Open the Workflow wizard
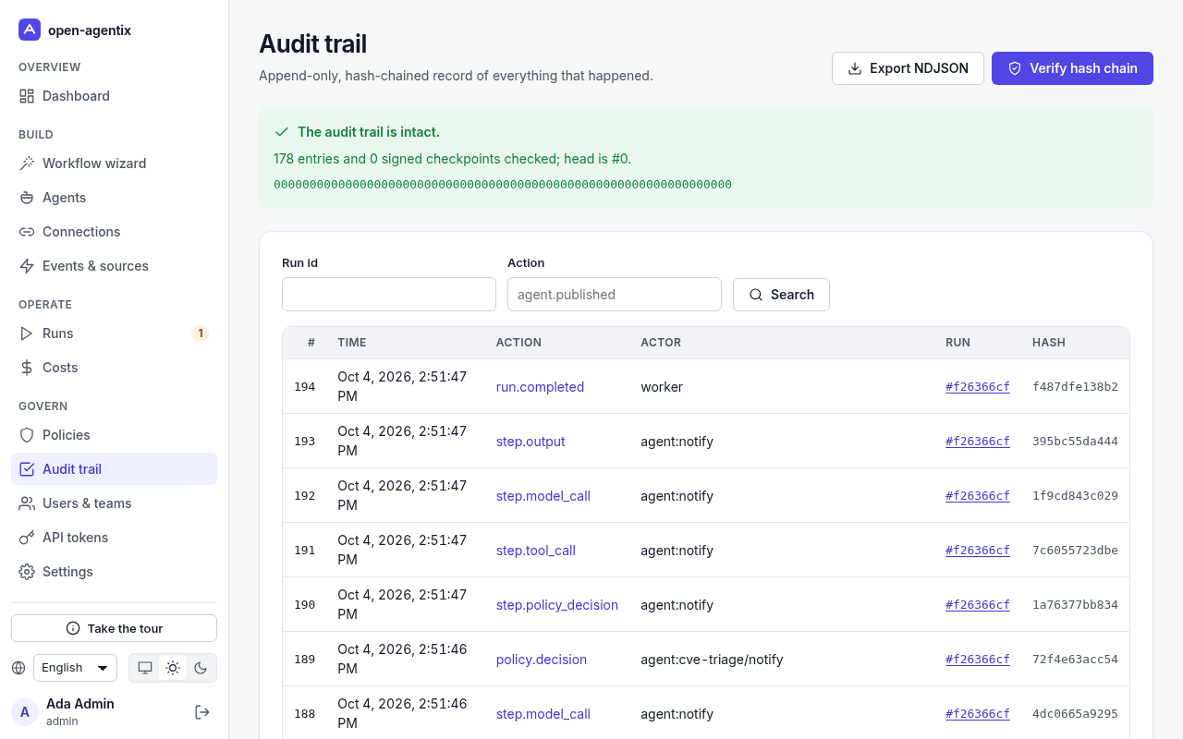 click(114, 164)
